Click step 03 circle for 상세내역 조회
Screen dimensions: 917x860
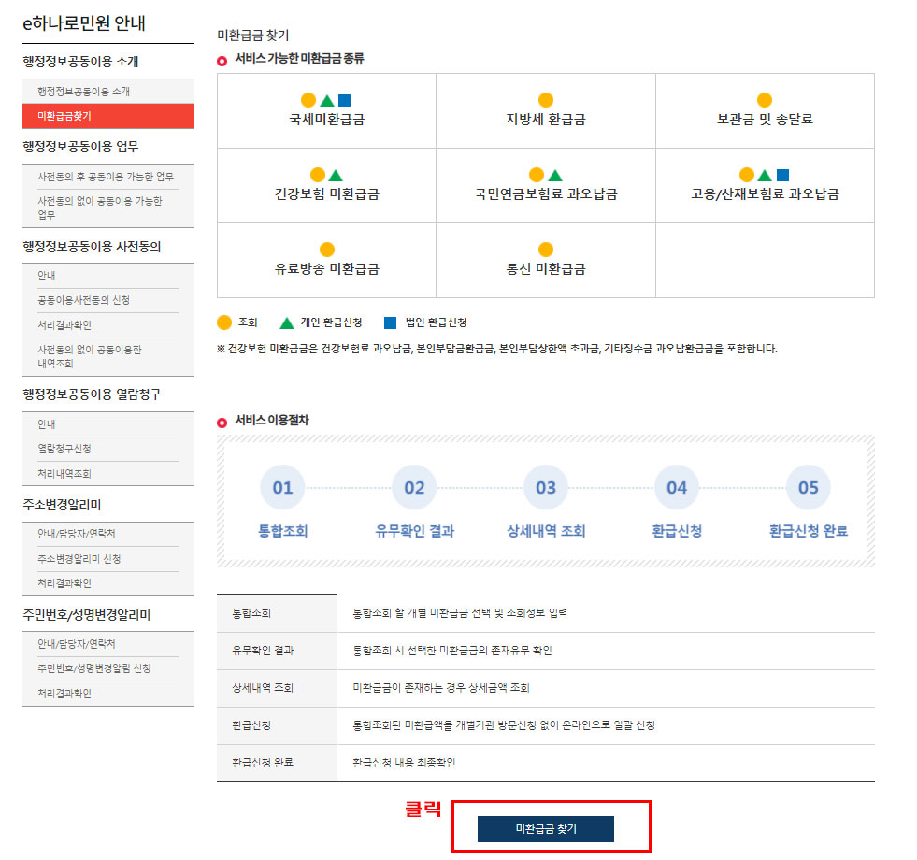point(546,487)
